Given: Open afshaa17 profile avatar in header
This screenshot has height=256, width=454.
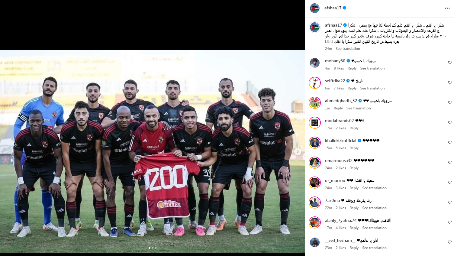Looking at the screenshot, I should (315, 8).
